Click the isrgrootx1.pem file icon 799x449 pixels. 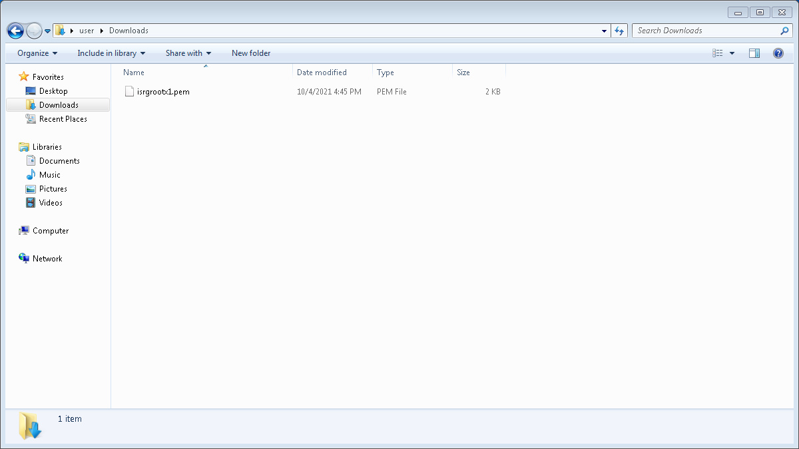[x=129, y=92]
